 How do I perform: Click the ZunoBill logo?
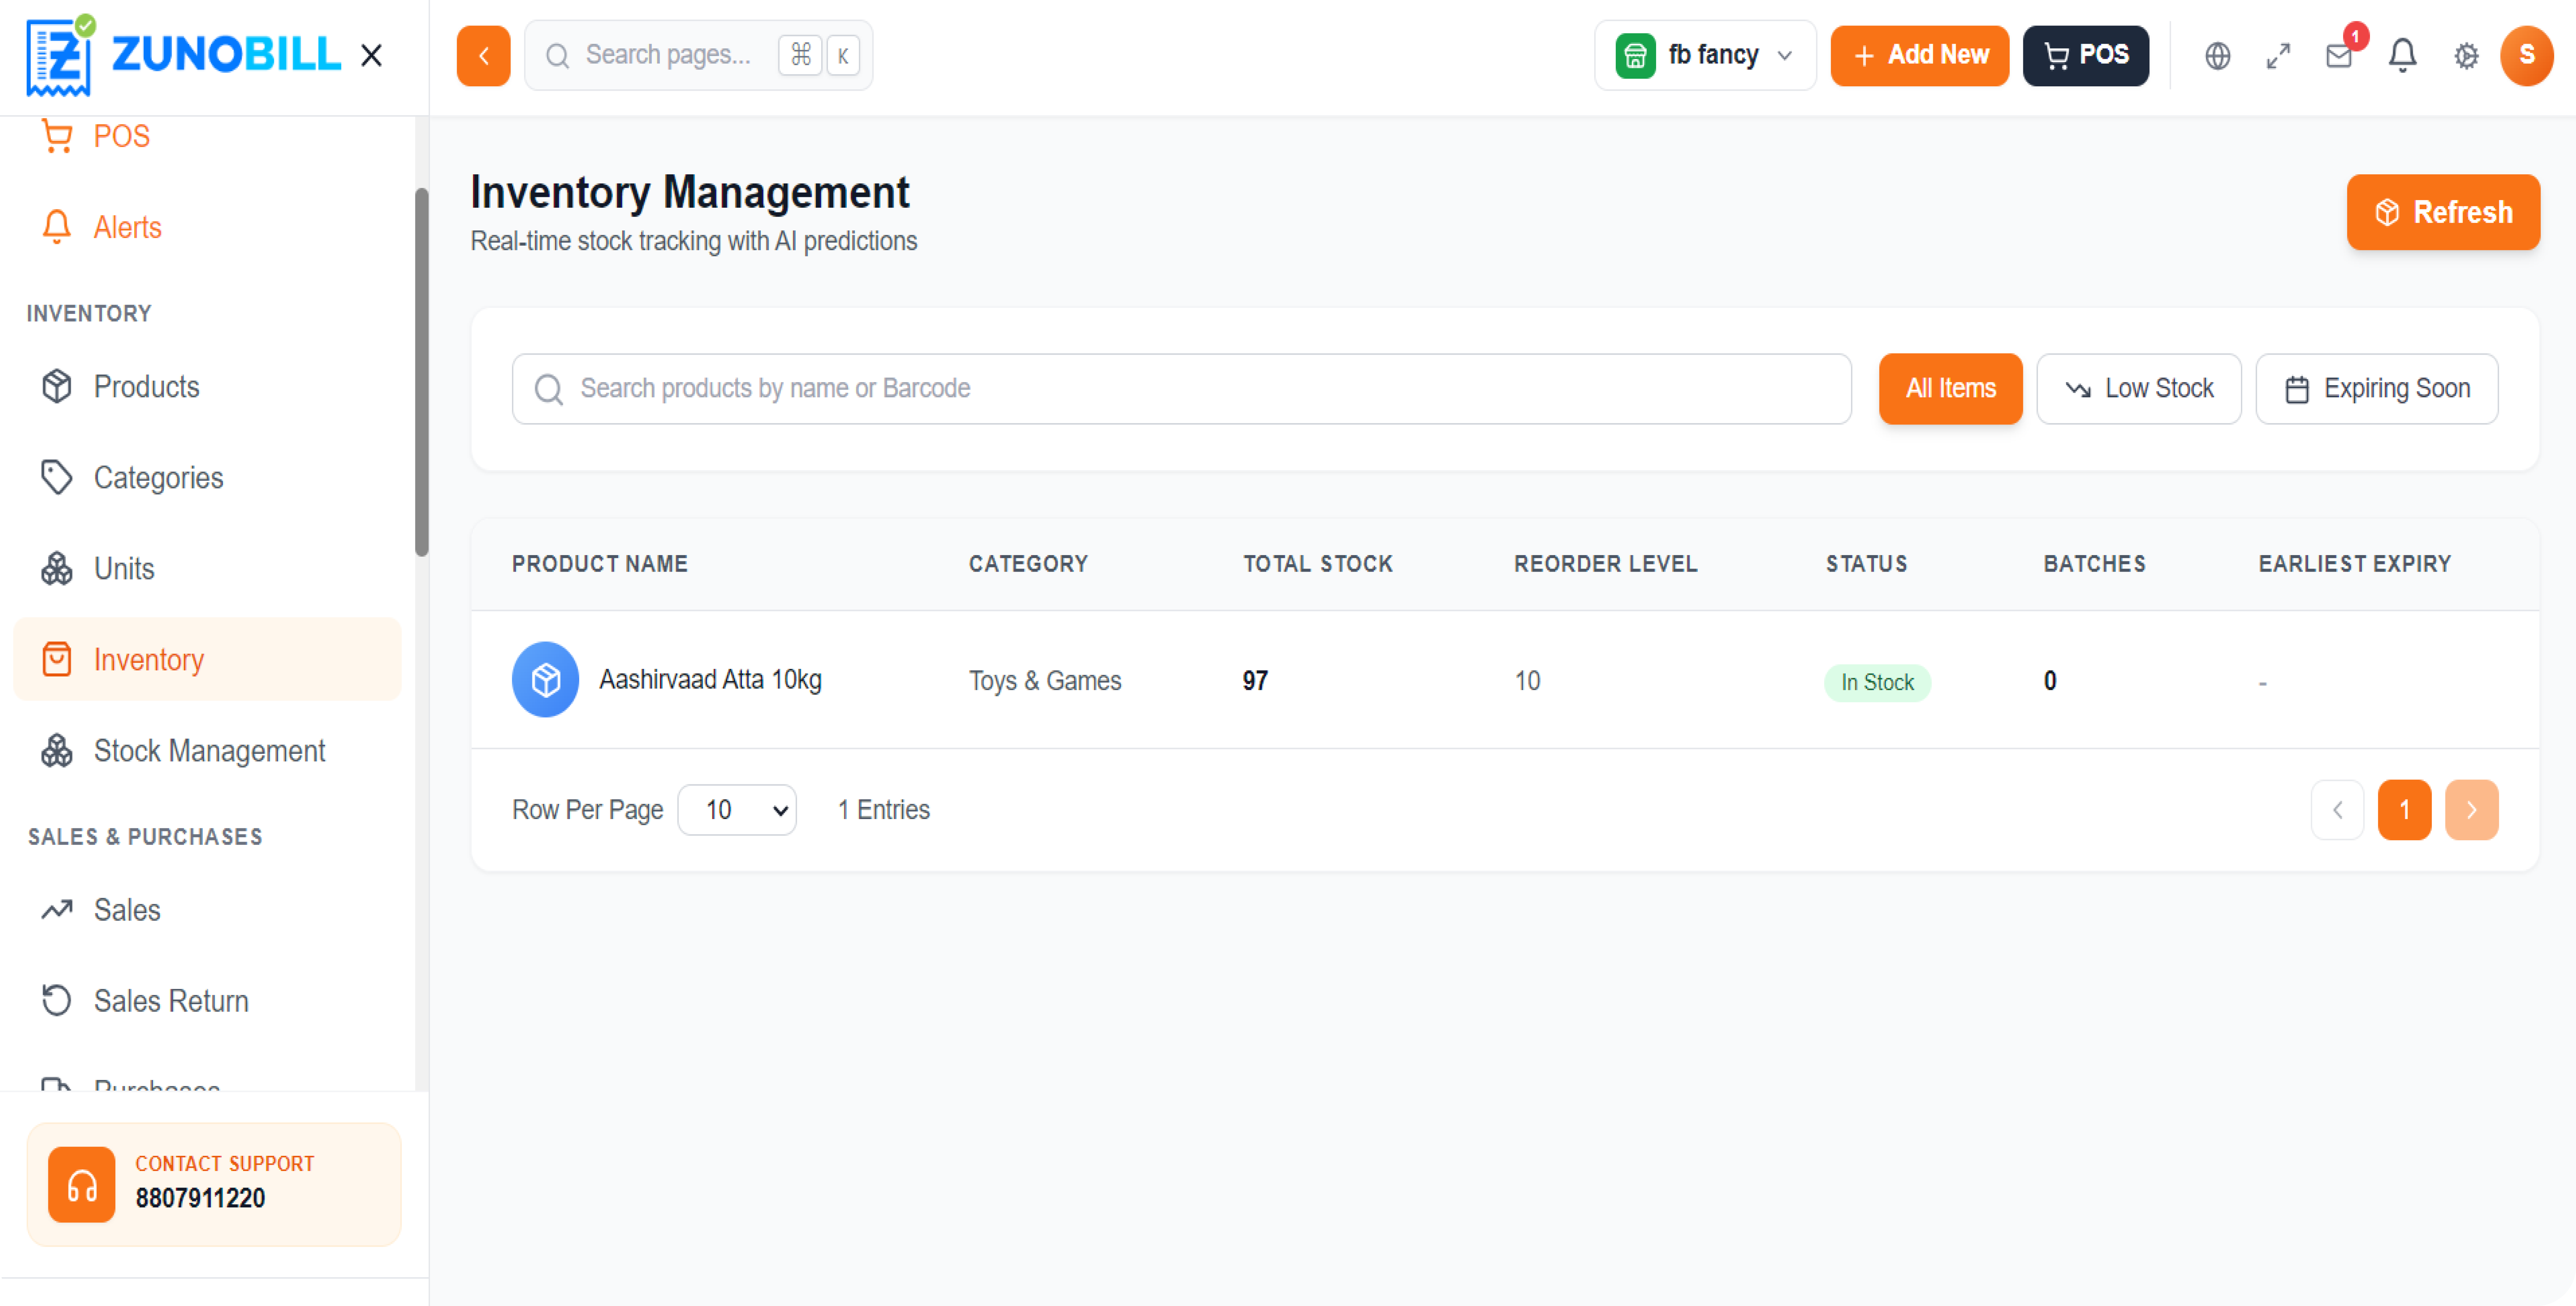(184, 55)
